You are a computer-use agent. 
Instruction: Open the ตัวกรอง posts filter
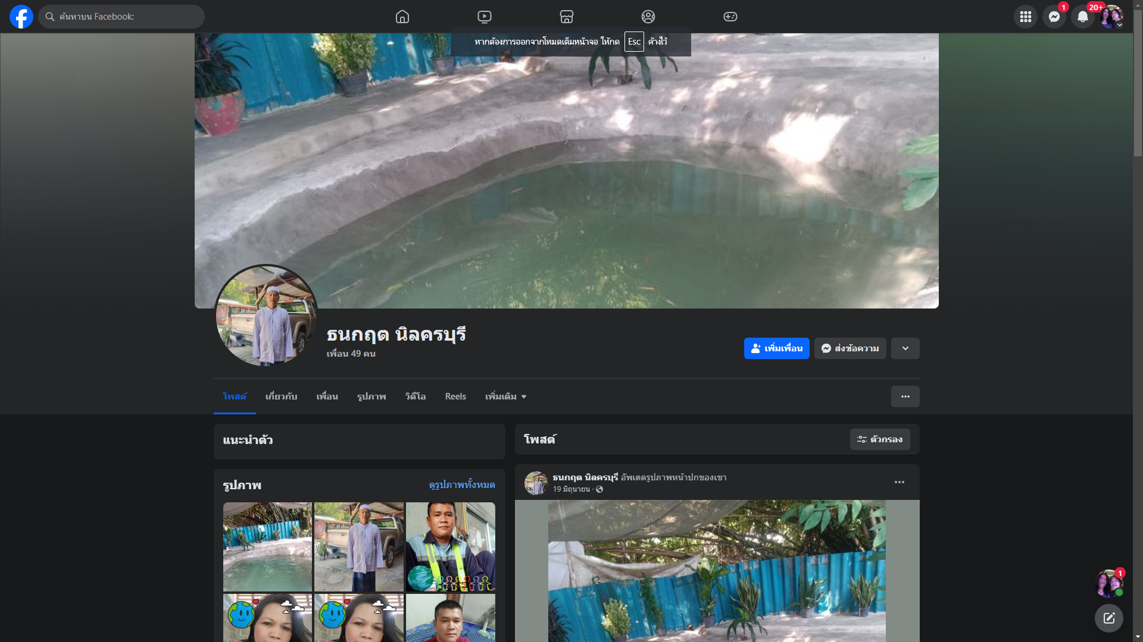880,439
